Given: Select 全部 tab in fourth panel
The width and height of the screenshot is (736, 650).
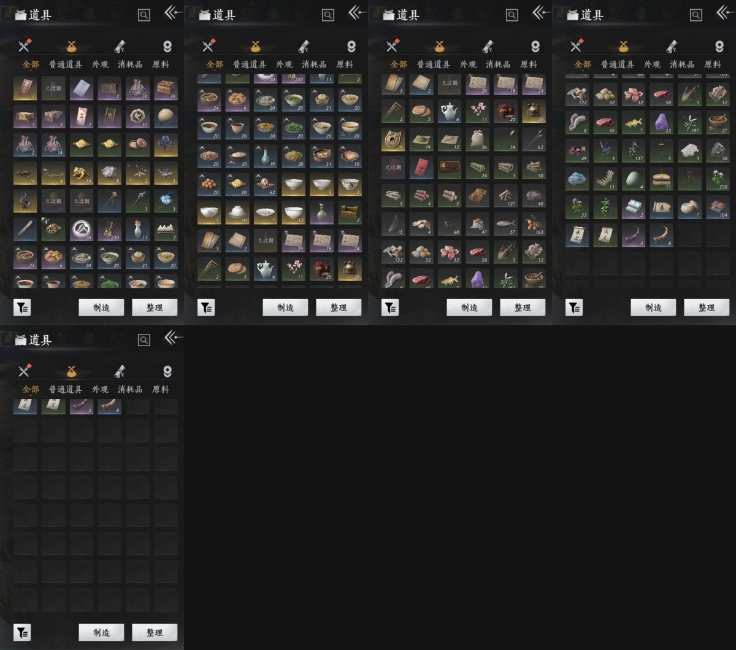Looking at the screenshot, I should tap(583, 64).
